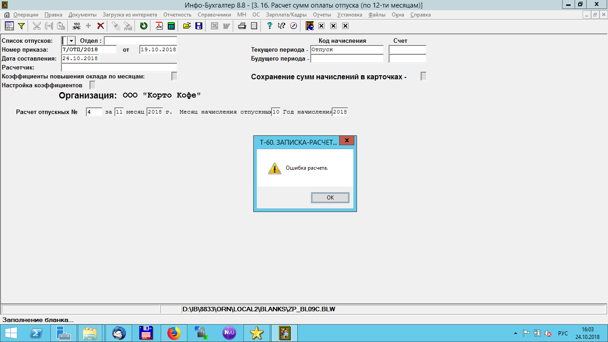Screen dimensions: 608x342
Task: Click the plus add icon
Action: pos(88,26)
